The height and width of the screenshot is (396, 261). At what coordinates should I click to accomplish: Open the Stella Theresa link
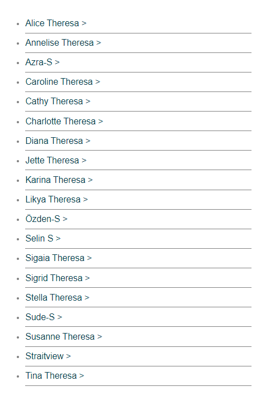(x=57, y=297)
